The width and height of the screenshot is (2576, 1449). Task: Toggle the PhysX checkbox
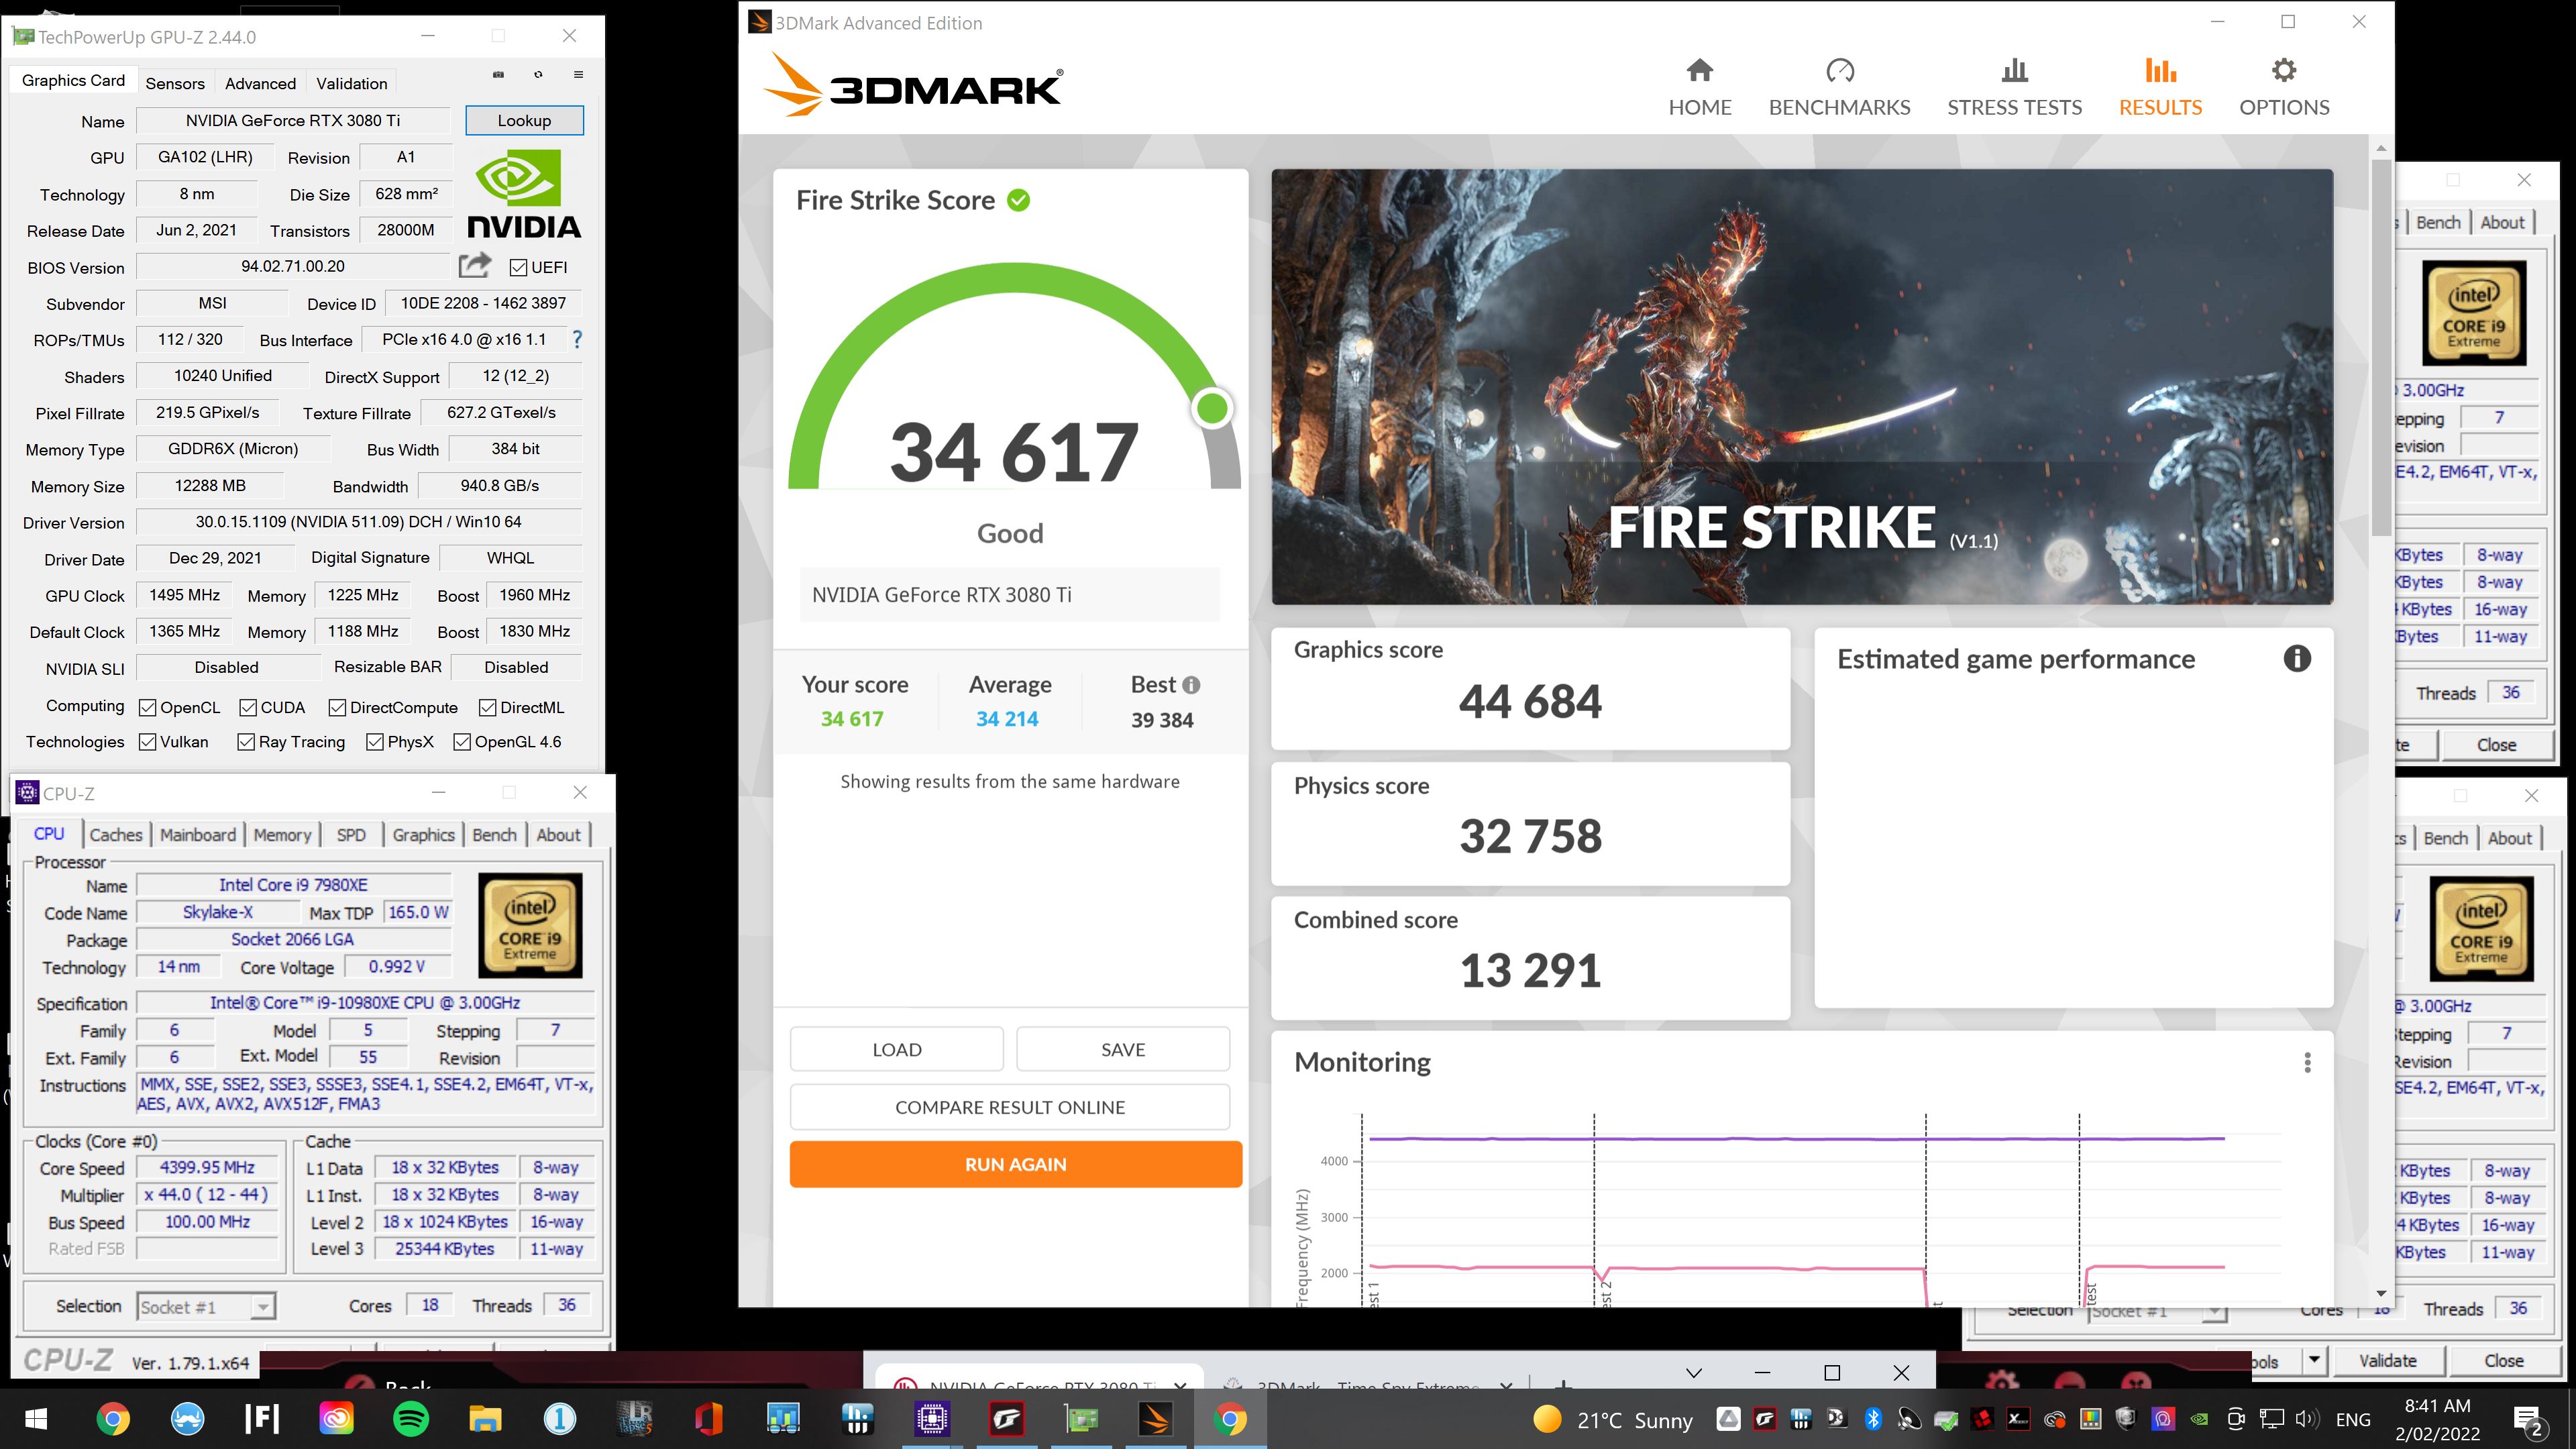375,742
